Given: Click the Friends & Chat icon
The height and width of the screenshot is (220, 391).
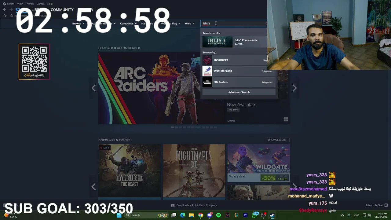Looking at the screenshot, I should point(386,205).
